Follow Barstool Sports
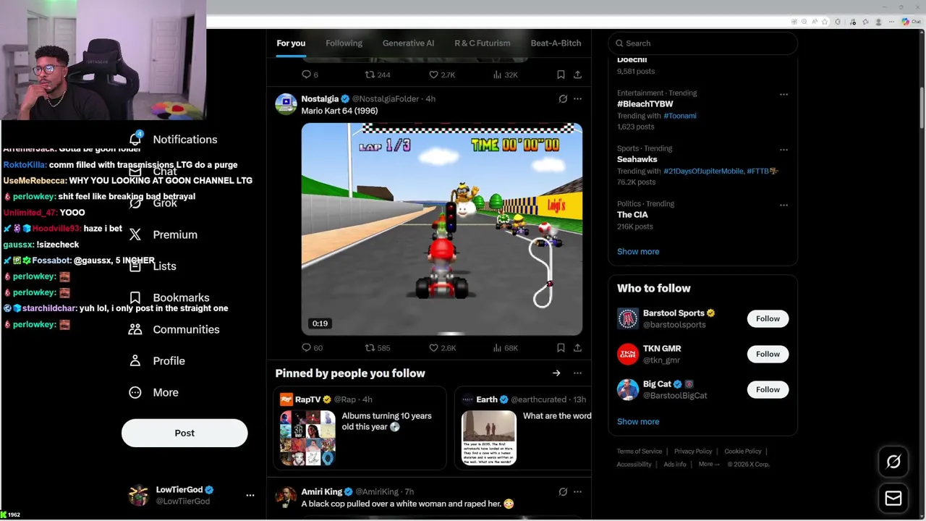This screenshot has width=926, height=521. 768,318
